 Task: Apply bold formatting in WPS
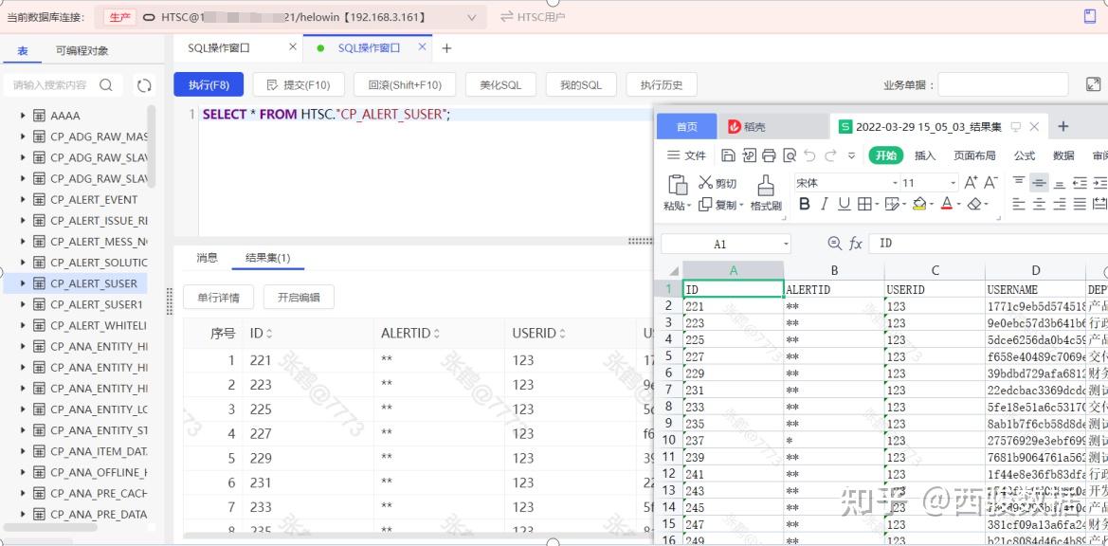(x=804, y=204)
